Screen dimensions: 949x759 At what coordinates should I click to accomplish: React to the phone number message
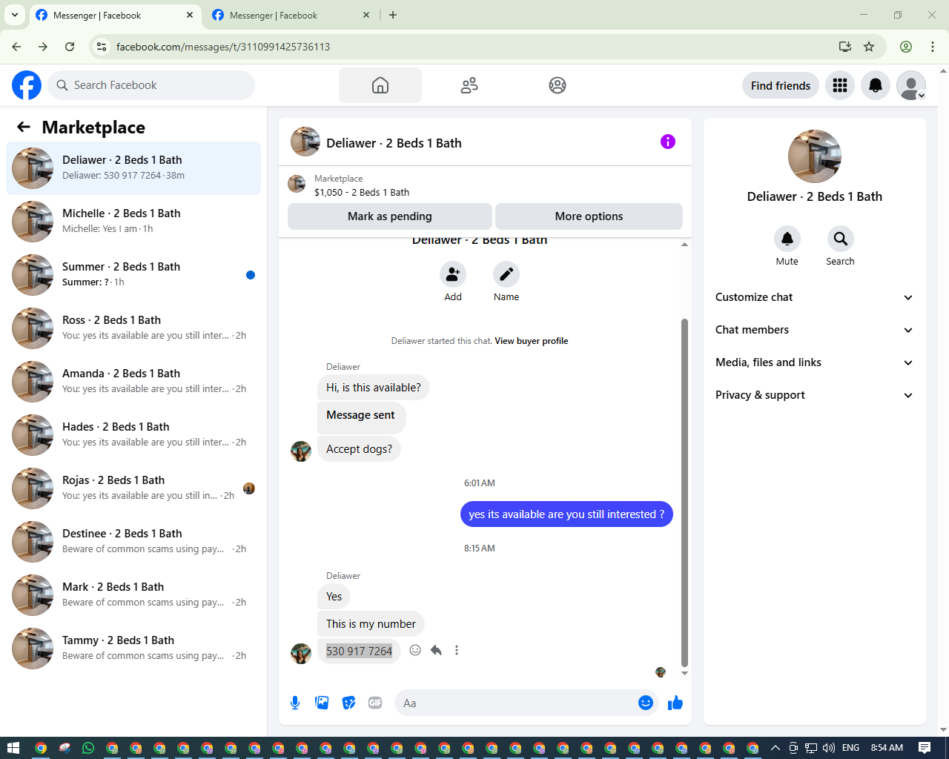click(x=415, y=650)
